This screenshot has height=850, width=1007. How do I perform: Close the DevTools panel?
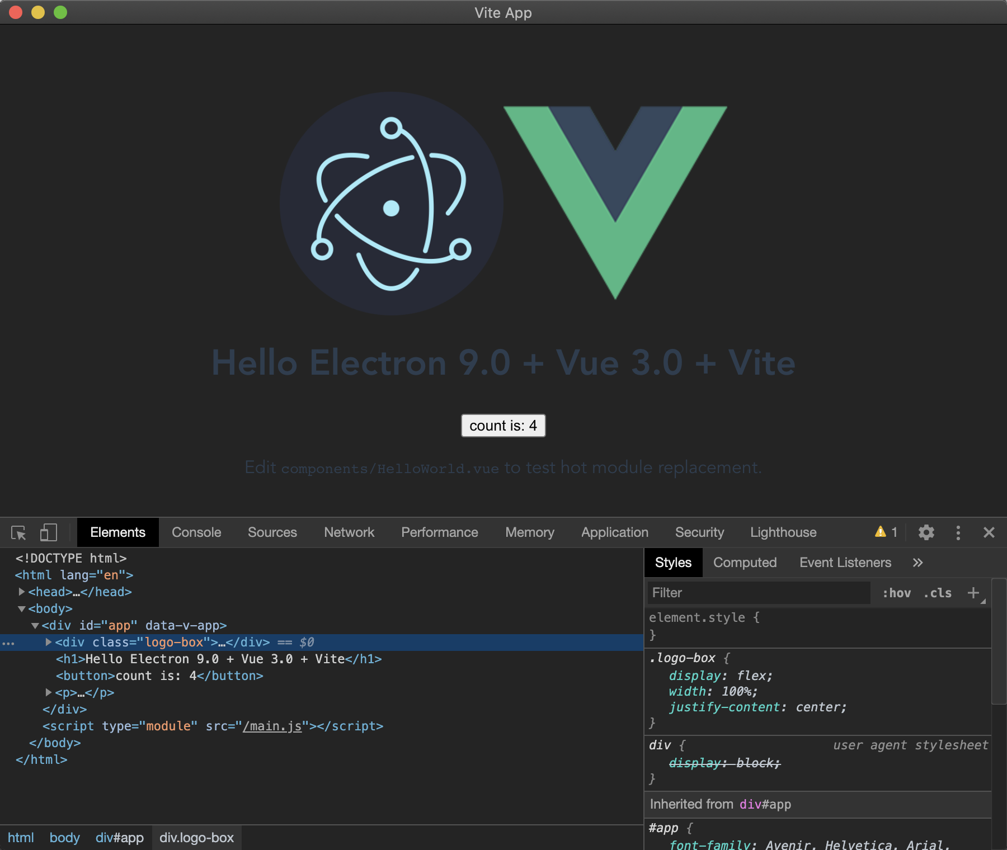[989, 532]
